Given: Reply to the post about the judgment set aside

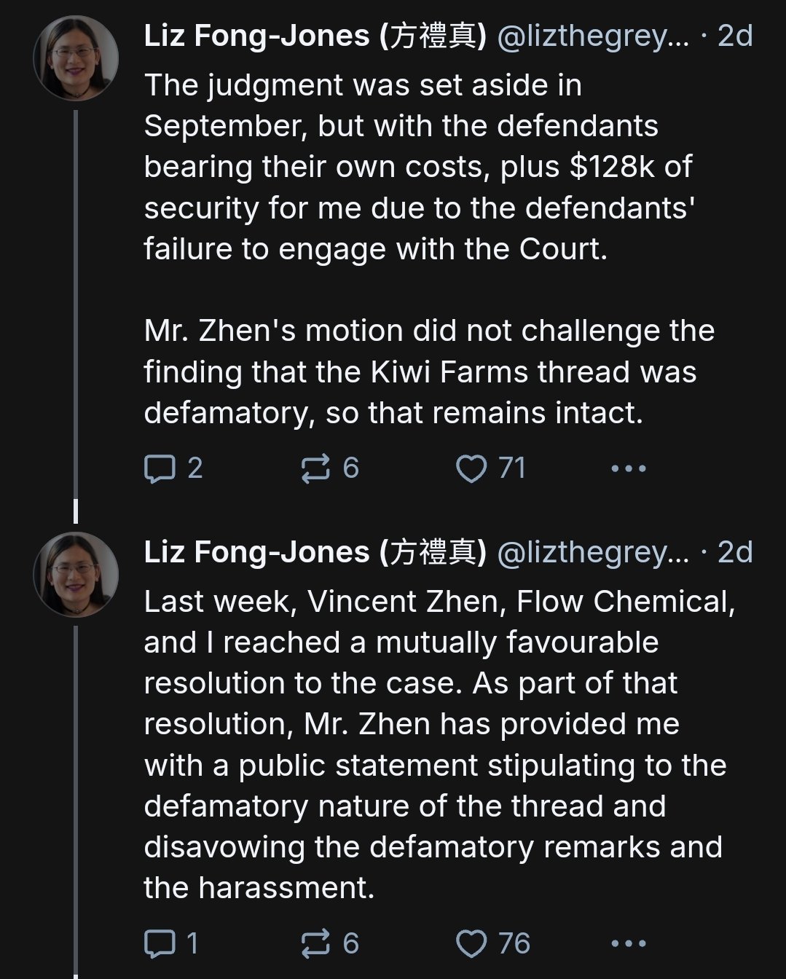Looking at the screenshot, I should click(160, 468).
